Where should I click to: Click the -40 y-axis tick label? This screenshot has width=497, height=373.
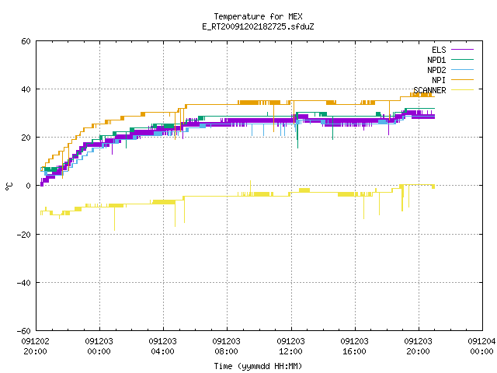(24, 283)
